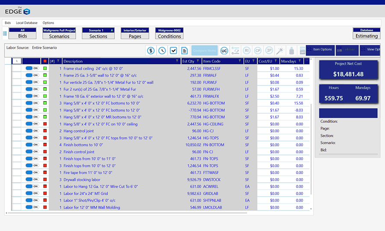The width and height of the screenshot is (385, 231).
Task: Toggle off the Frame stud ceiling row switch
Action: click(x=32, y=68)
